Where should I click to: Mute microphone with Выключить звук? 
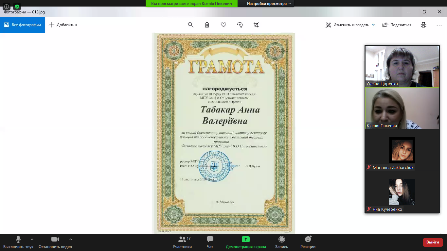pyautogui.click(x=18, y=242)
